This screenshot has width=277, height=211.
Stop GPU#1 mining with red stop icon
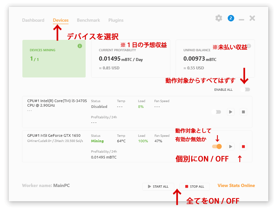(244, 147)
